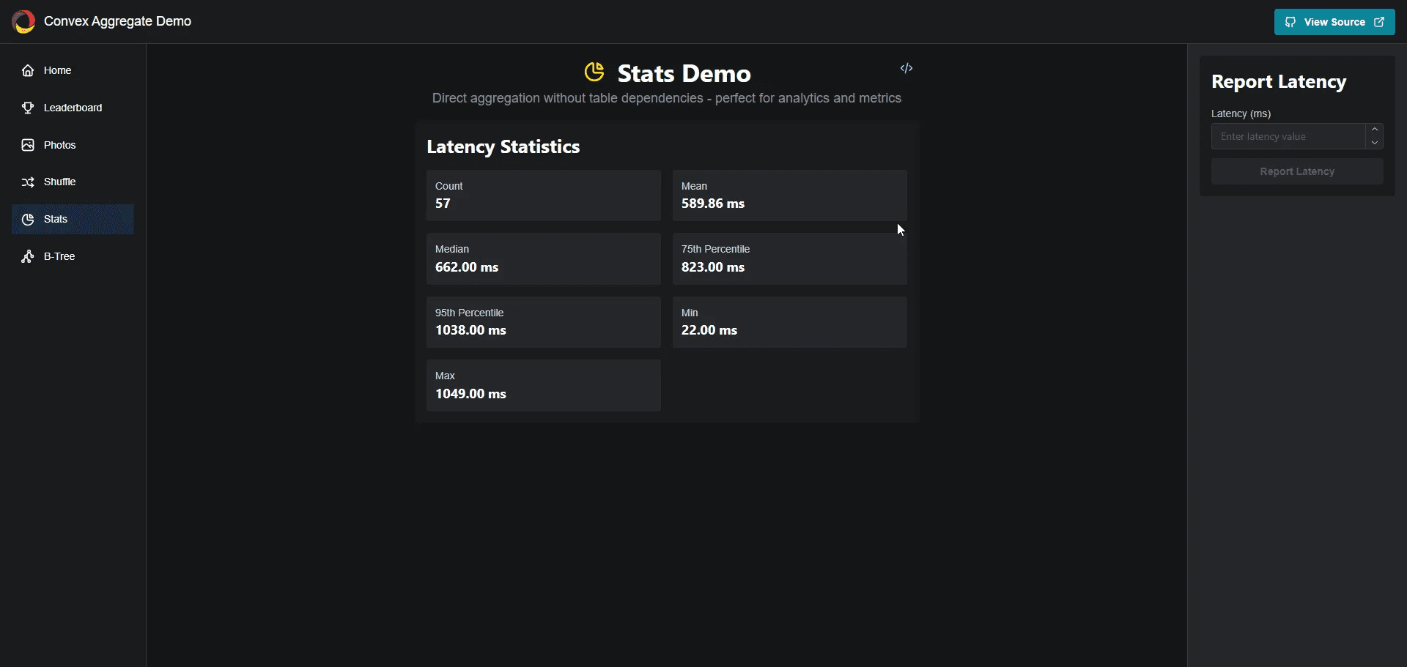The height and width of the screenshot is (667, 1407).
Task: Toggle the code view icon
Action: pyautogui.click(x=906, y=68)
